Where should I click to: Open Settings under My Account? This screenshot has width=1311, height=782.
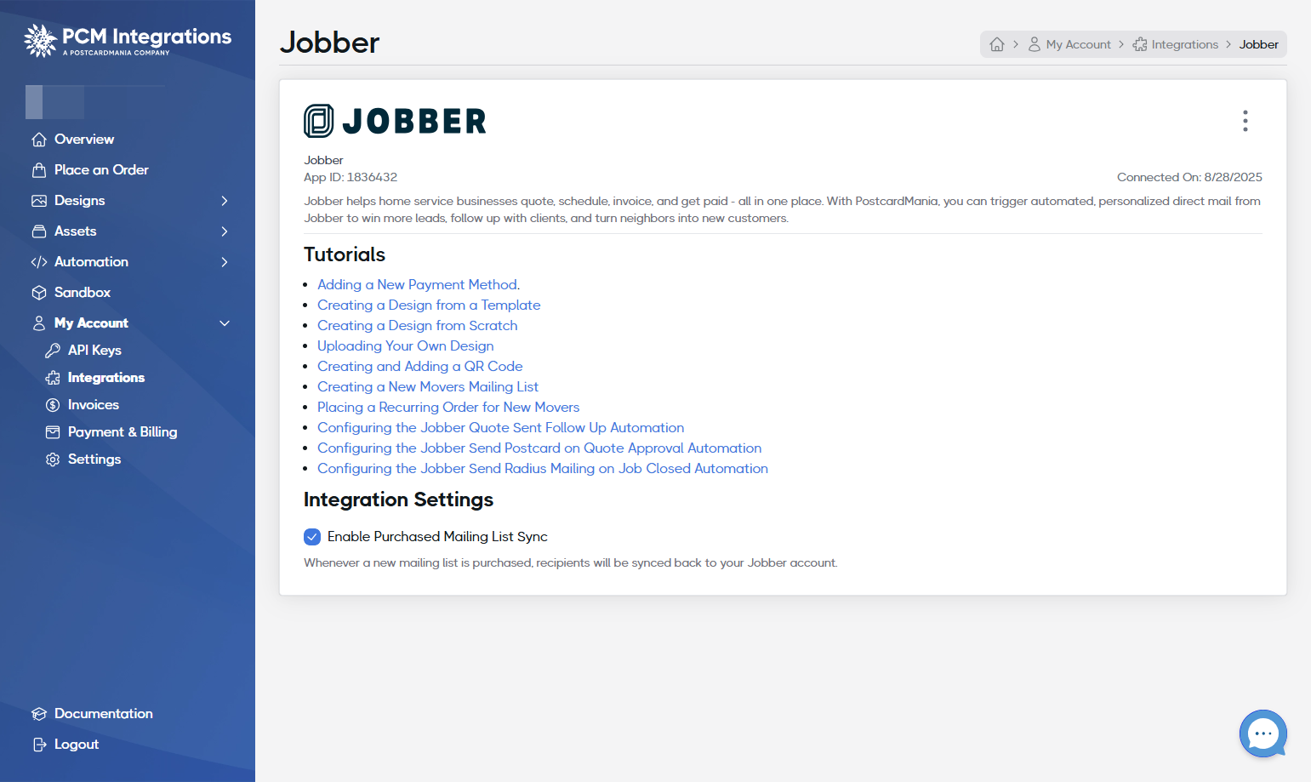point(94,459)
